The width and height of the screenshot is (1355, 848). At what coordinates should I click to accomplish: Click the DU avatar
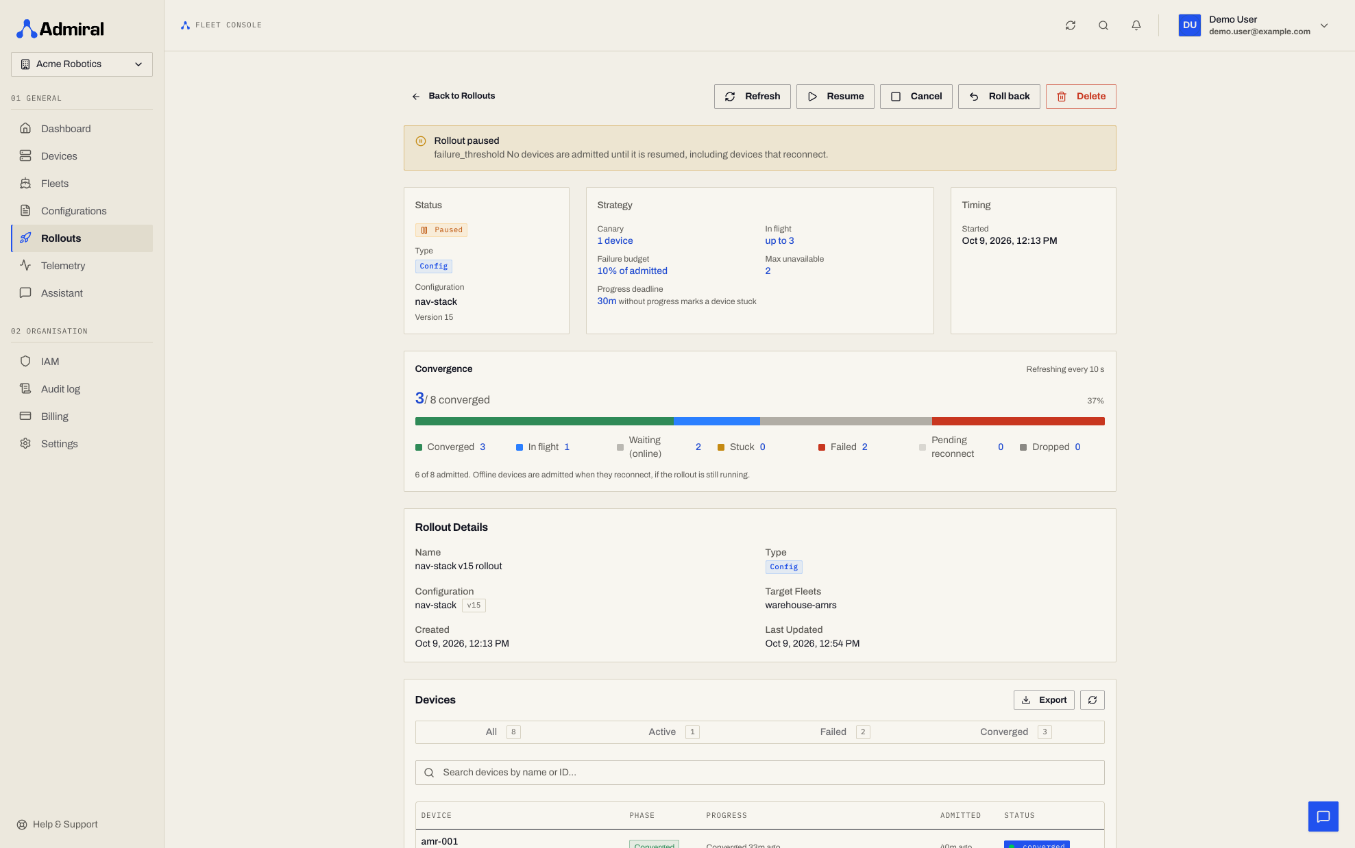point(1190,25)
